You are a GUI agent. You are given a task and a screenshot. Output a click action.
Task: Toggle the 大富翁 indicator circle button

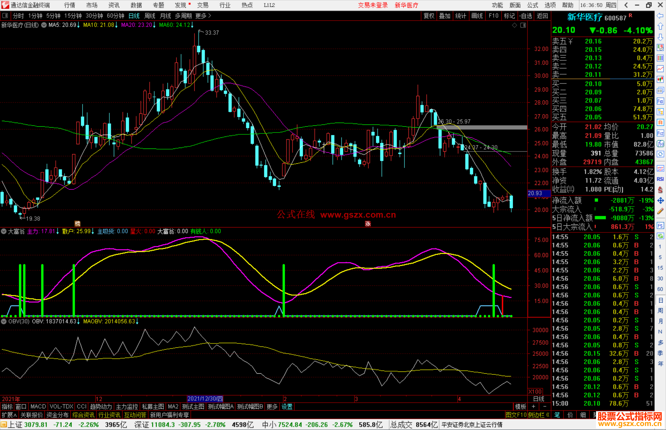4,231
